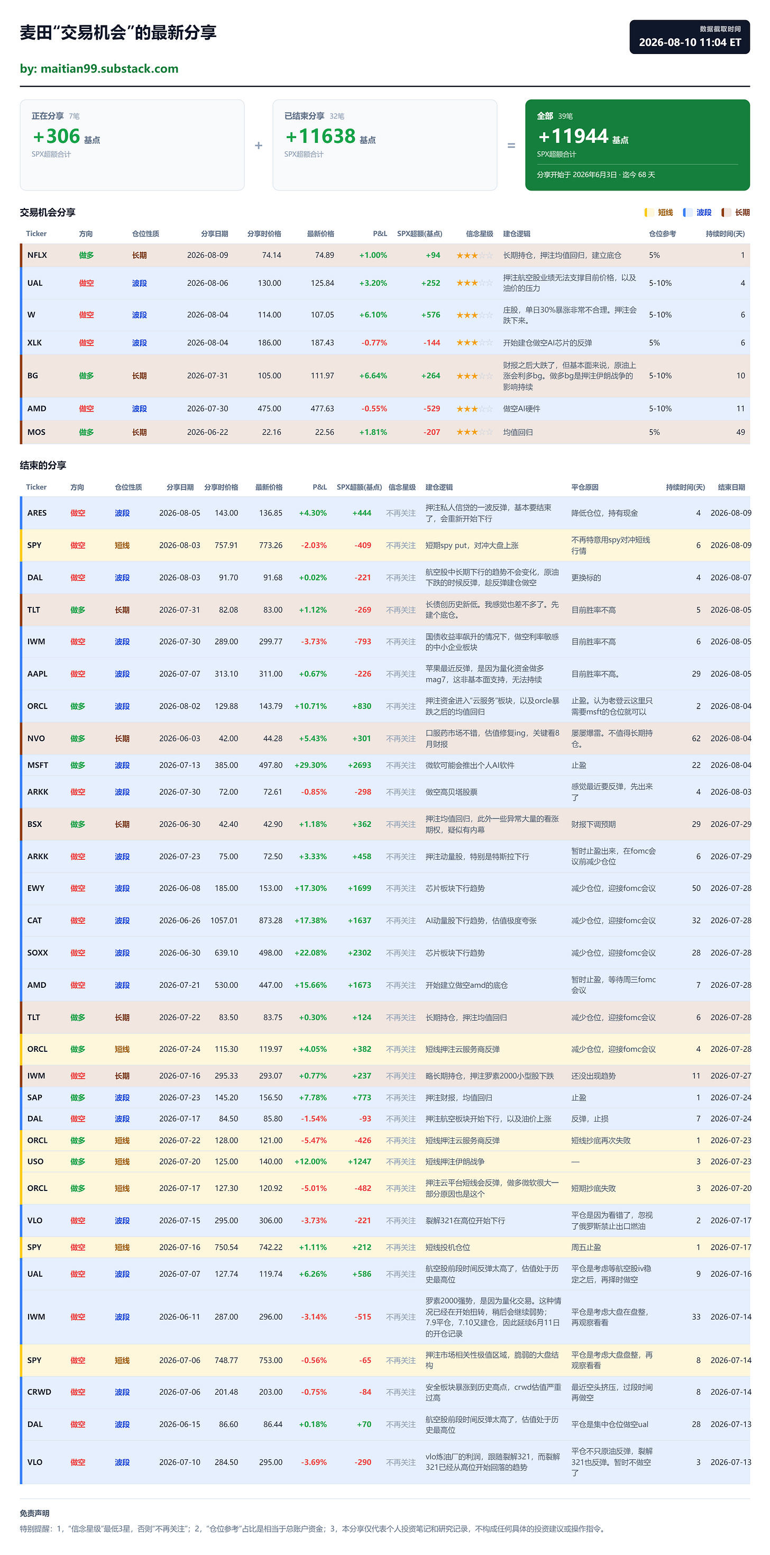Click the NFLX ticker cell
770x1555 pixels.
click(37, 256)
